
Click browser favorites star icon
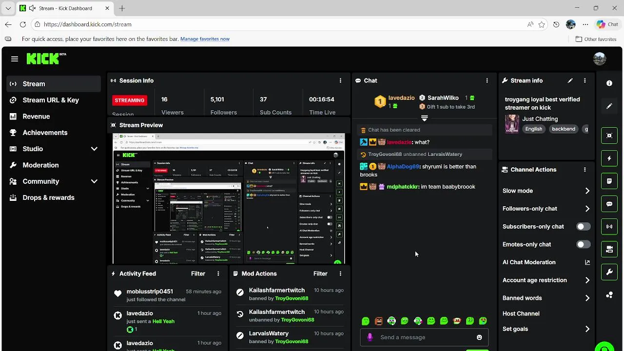point(542,24)
